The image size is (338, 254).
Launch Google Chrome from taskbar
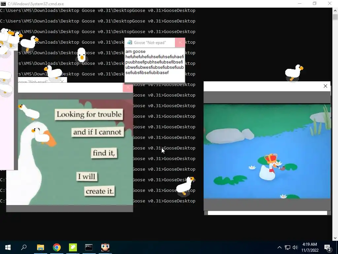point(57,247)
